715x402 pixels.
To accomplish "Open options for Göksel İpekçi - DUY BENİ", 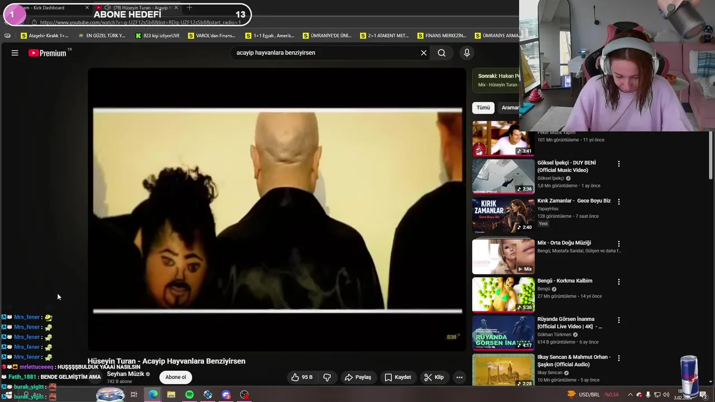I will pyautogui.click(x=618, y=164).
